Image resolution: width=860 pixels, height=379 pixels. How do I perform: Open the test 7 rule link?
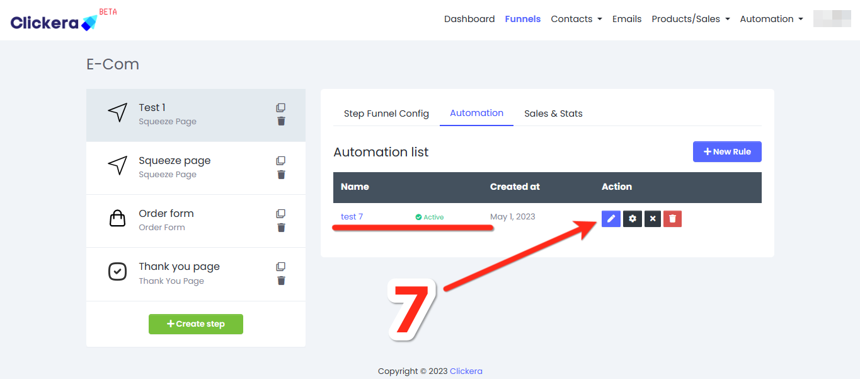[352, 217]
